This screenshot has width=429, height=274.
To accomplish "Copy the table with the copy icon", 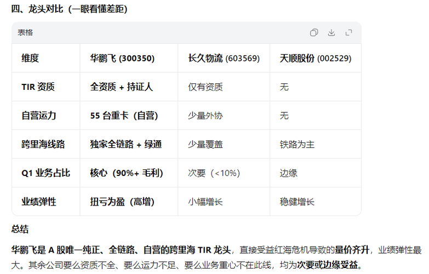I will coord(314,32).
